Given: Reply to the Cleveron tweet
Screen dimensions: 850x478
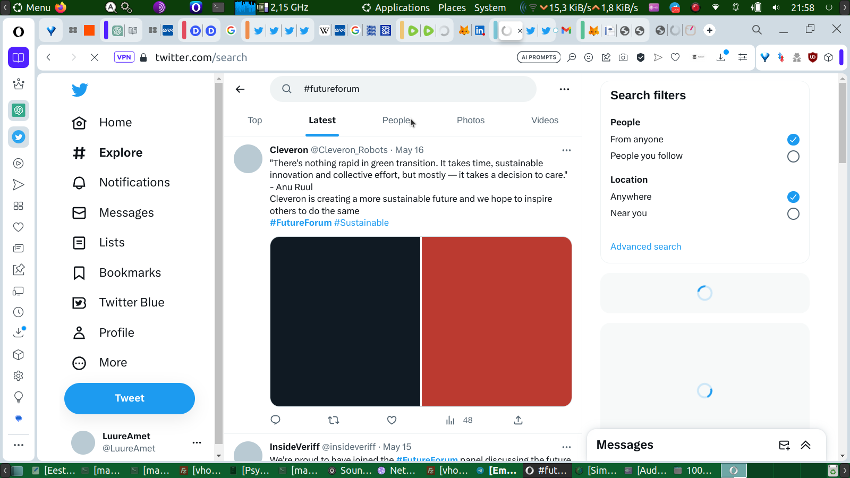Looking at the screenshot, I should click(x=275, y=420).
